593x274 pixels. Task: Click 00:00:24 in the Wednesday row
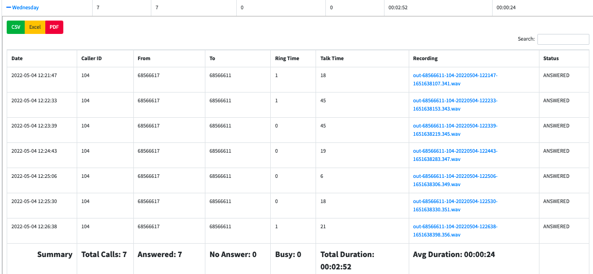(x=506, y=7)
